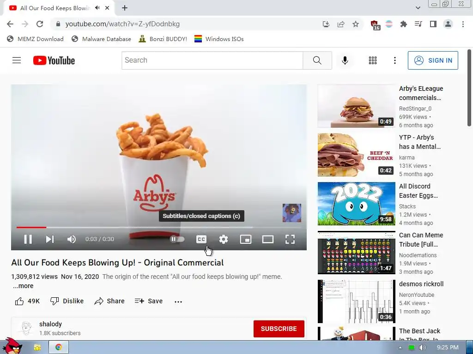Switch to theater mode
473x354 pixels.
click(x=268, y=239)
